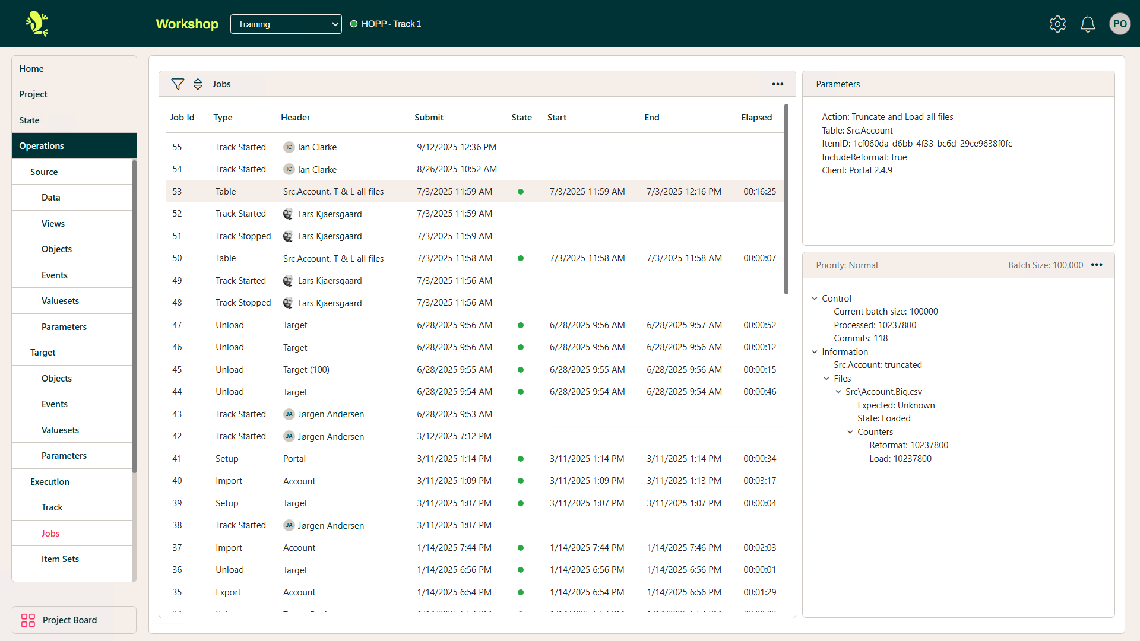Open the Jobs panel three-dots menu
The height and width of the screenshot is (641, 1140).
(x=777, y=84)
